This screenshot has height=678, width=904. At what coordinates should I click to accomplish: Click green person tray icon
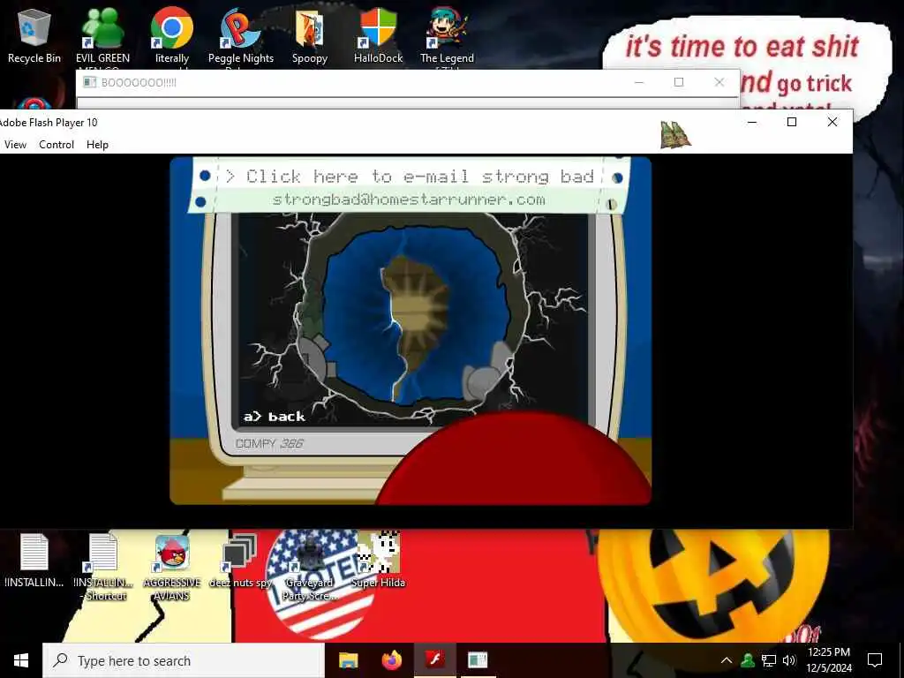[747, 660]
